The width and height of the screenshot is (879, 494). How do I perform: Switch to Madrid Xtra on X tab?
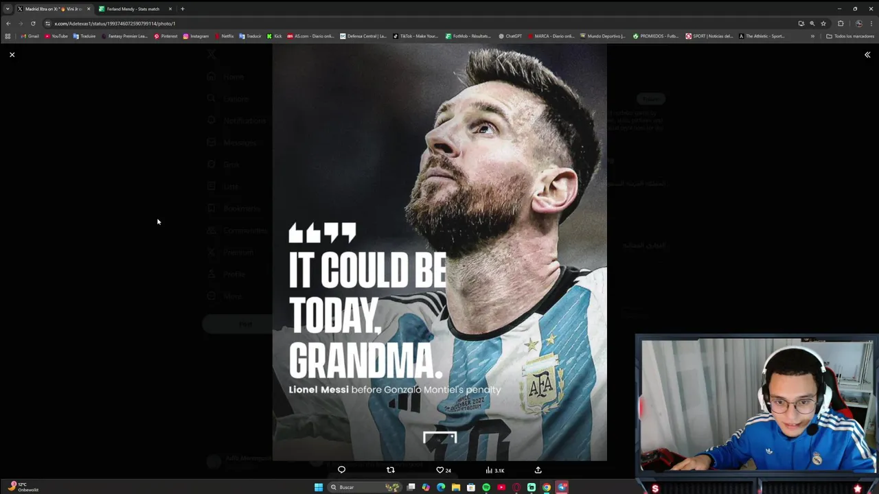point(54,9)
